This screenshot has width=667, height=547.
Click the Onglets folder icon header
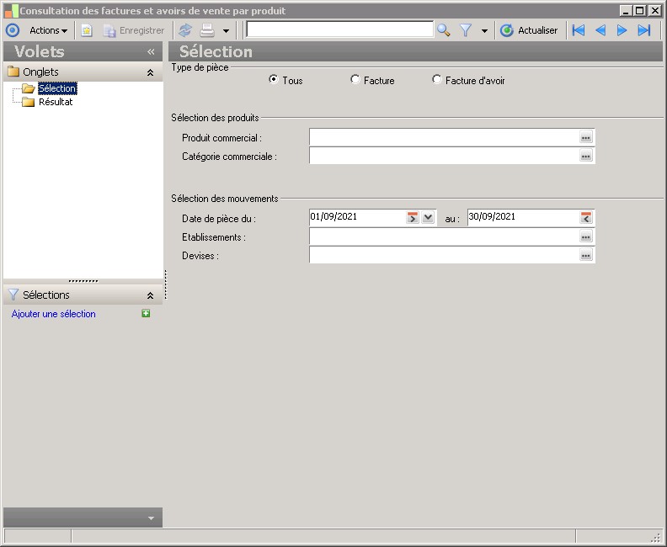pos(13,72)
